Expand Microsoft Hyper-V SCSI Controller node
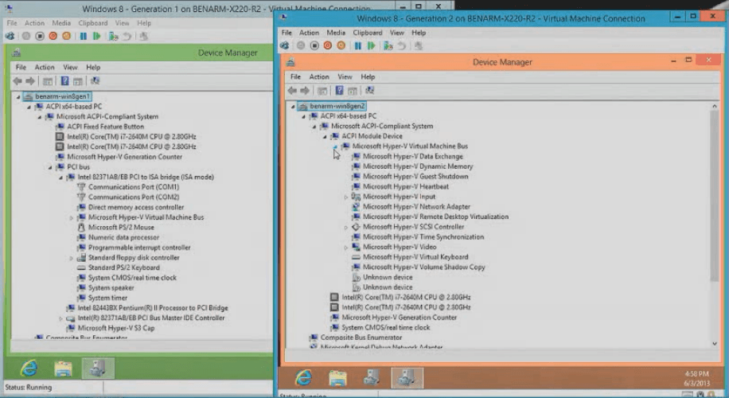Screen dimensions: 729x398 coord(346,228)
